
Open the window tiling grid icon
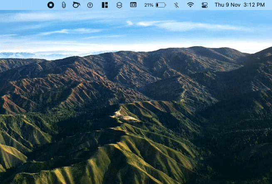click(104, 5)
